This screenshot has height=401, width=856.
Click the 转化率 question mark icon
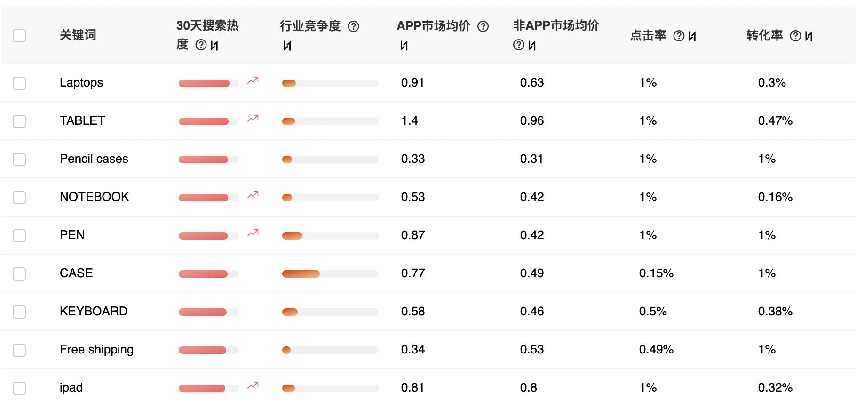click(x=795, y=36)
